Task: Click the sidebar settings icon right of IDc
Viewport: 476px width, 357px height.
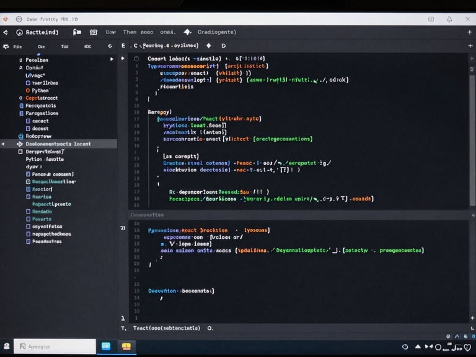Action: click(110, 46)
